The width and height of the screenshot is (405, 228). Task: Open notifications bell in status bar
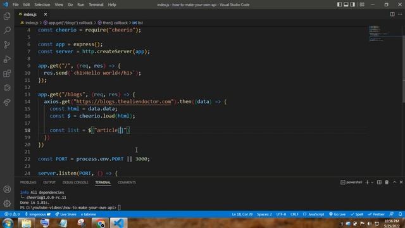[400, 214]
